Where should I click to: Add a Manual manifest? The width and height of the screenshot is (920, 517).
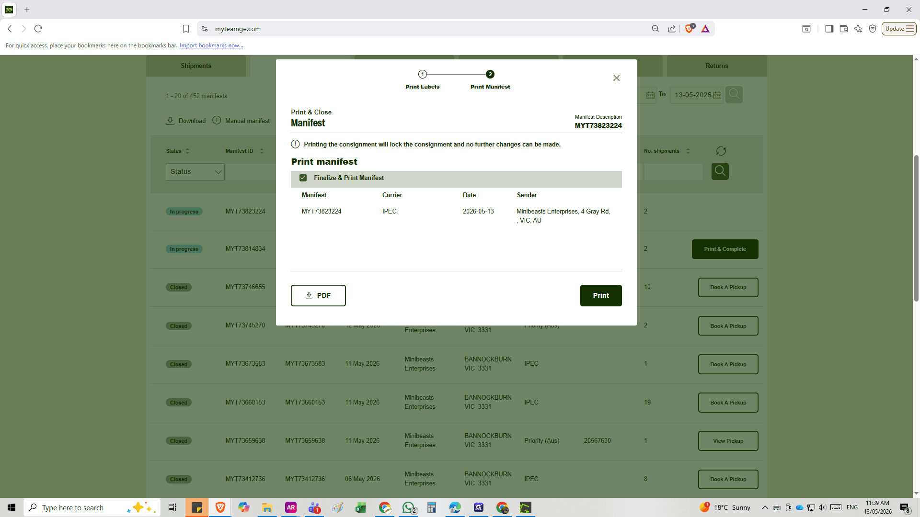[x=241, y=121]
